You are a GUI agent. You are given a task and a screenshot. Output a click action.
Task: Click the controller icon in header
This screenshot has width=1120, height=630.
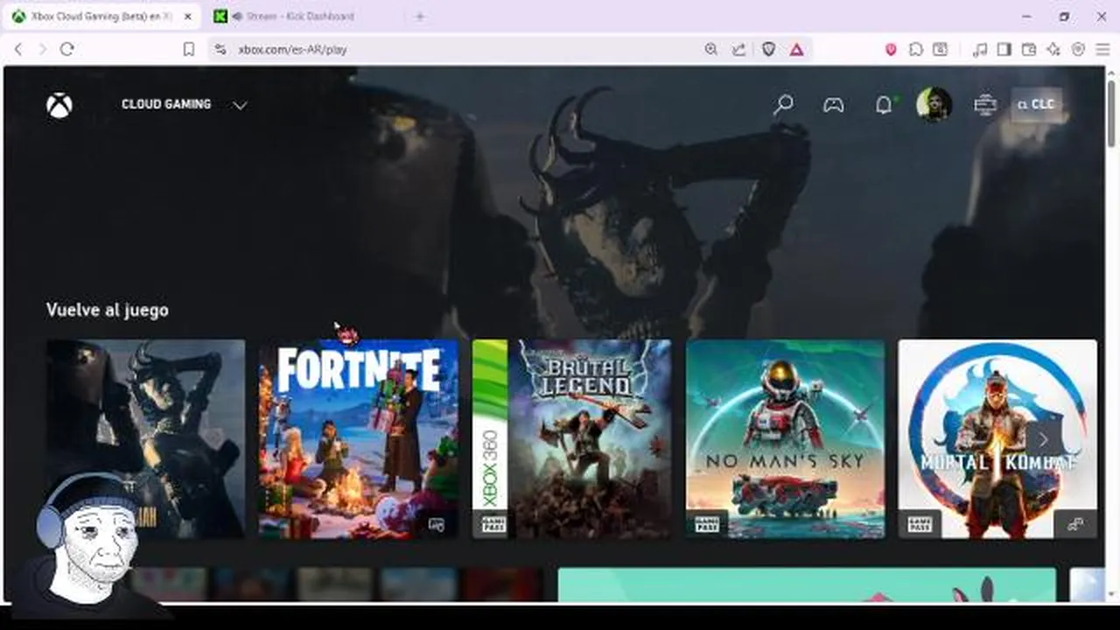[833, 105]
